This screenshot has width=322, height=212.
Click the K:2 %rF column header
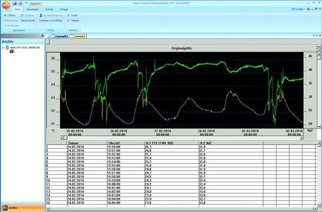click(x=231, y=143)
